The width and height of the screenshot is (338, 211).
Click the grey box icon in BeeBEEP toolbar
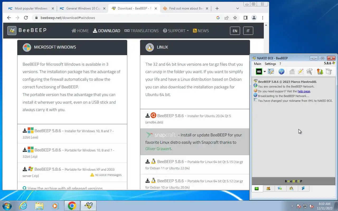pyautogui.click(x=328, y=71)
